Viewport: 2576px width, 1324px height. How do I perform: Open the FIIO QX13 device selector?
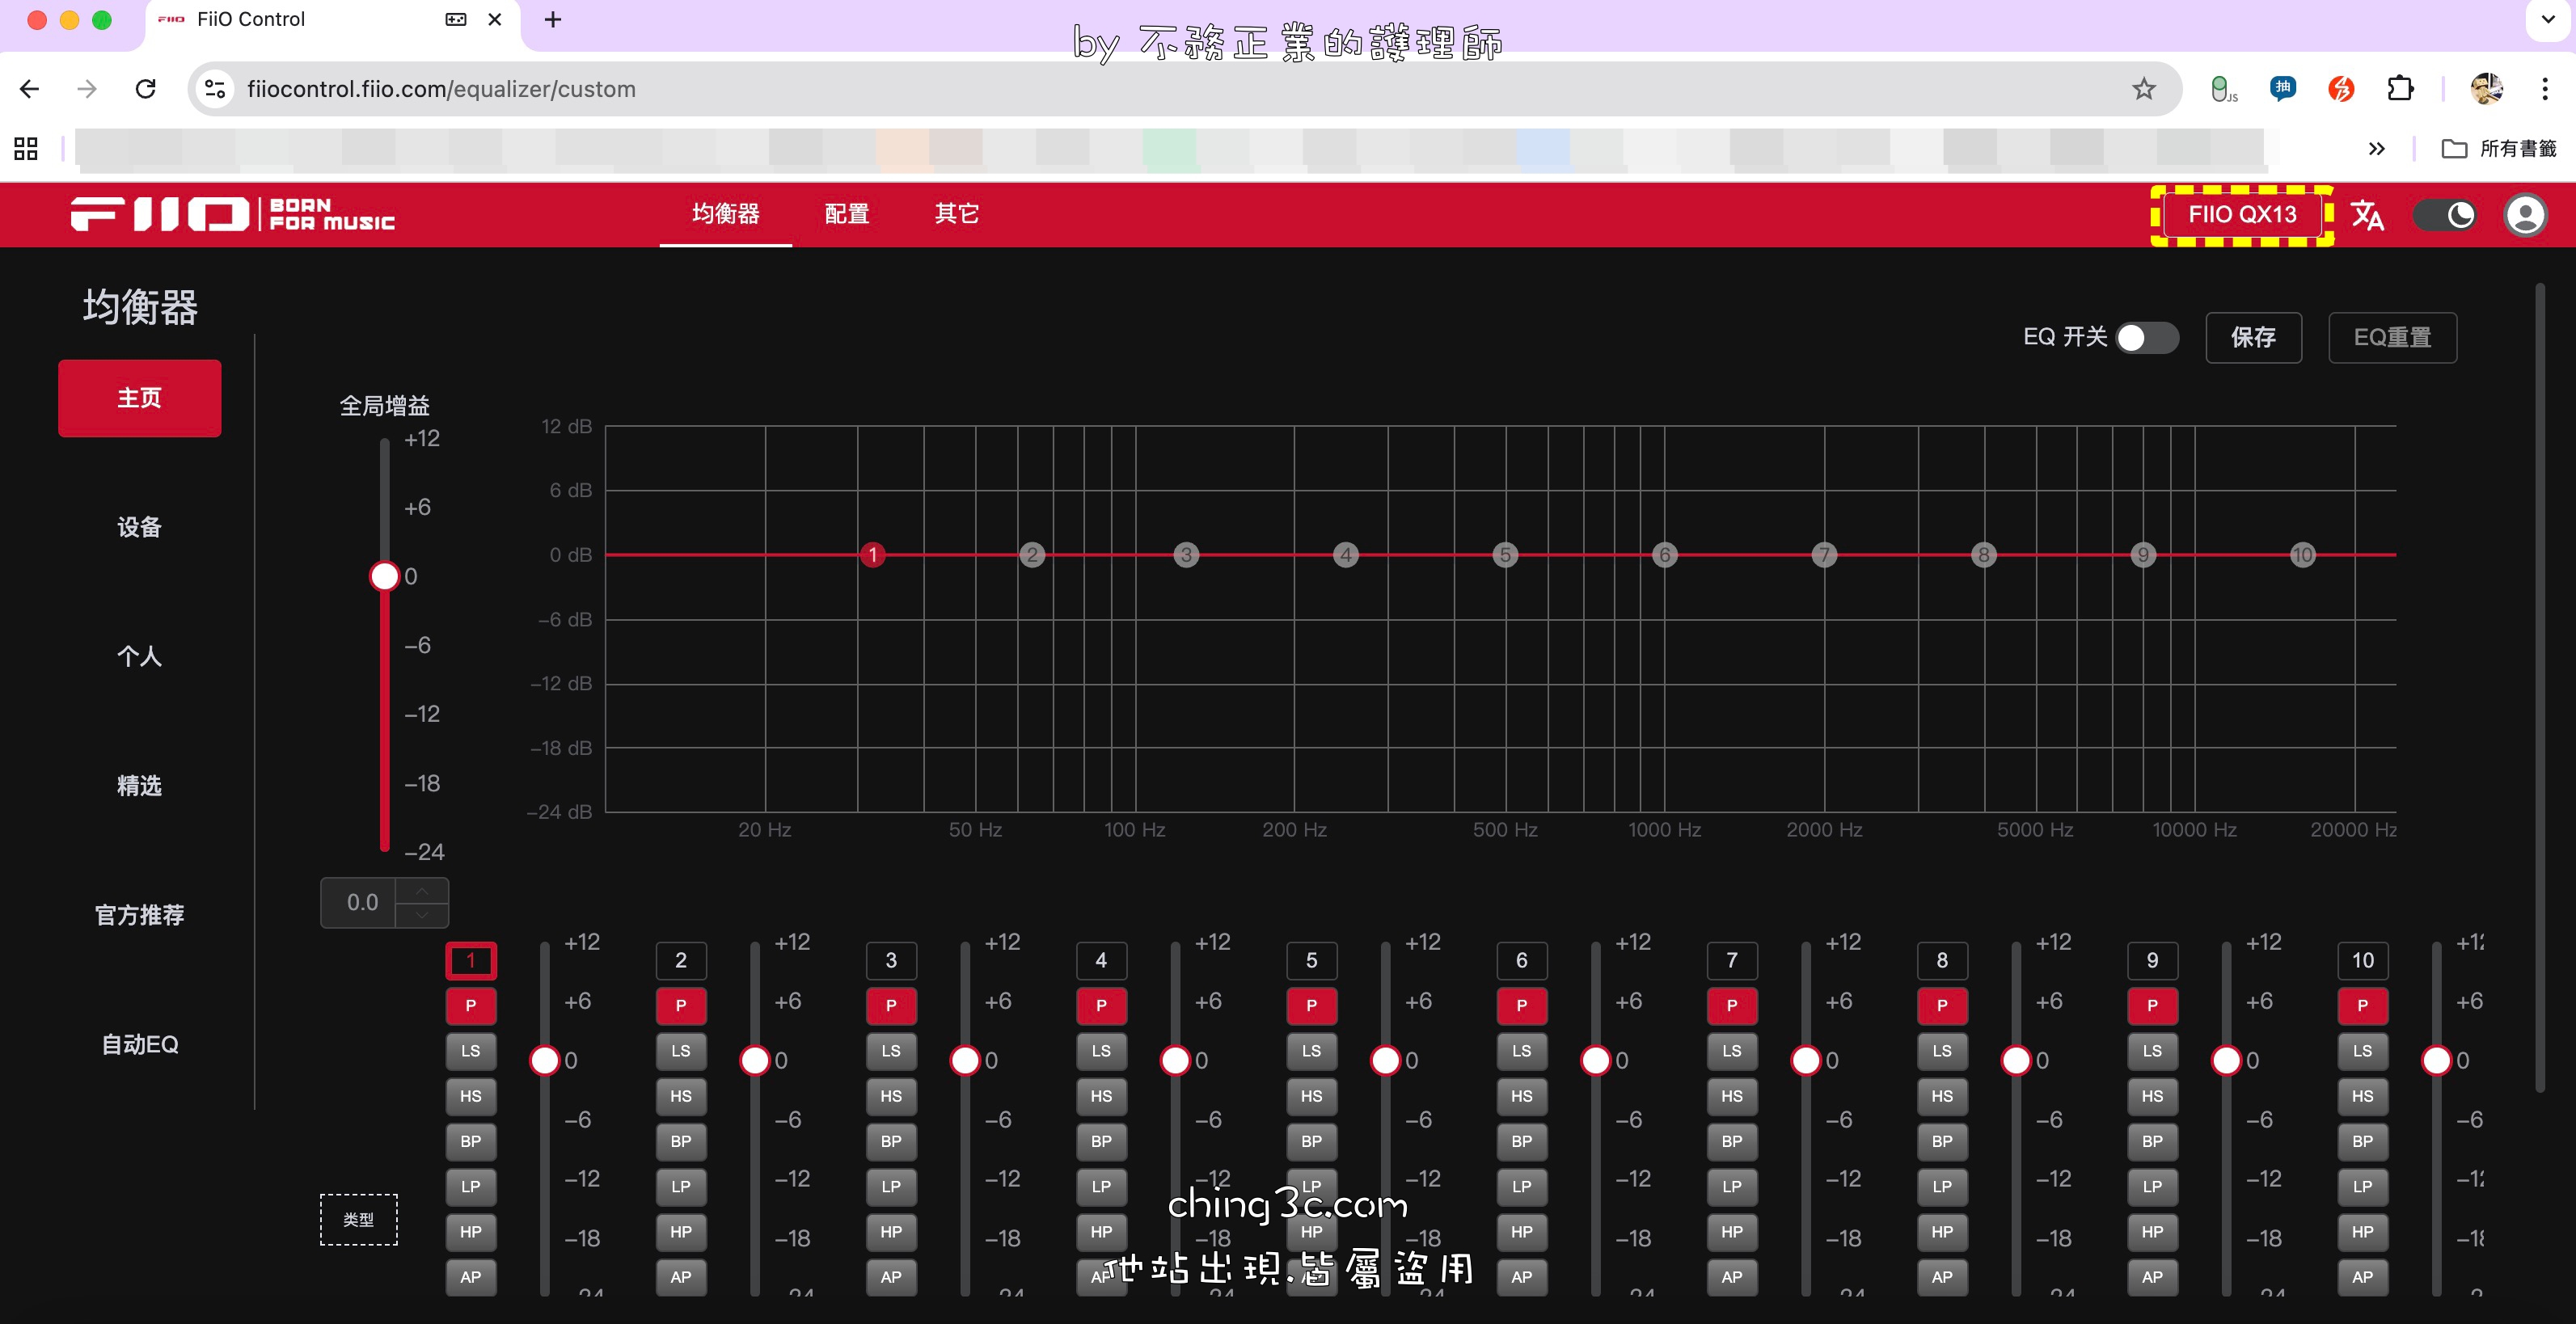[2241, 215]
